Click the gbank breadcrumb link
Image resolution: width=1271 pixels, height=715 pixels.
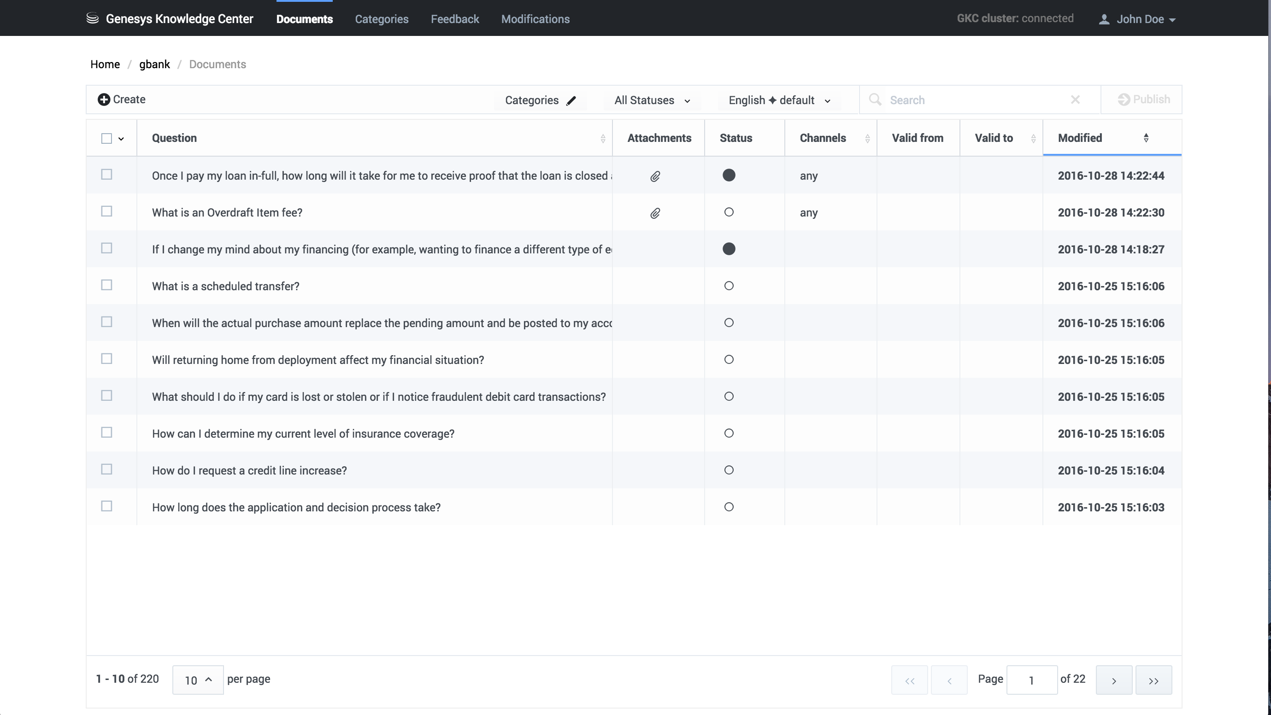click(154, 64)
